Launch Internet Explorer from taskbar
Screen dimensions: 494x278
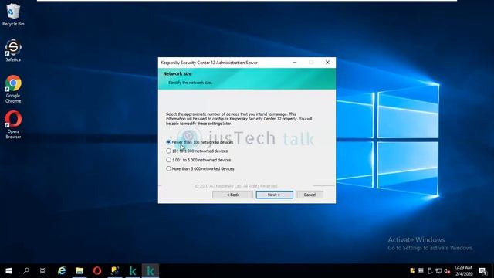[62, 271]
